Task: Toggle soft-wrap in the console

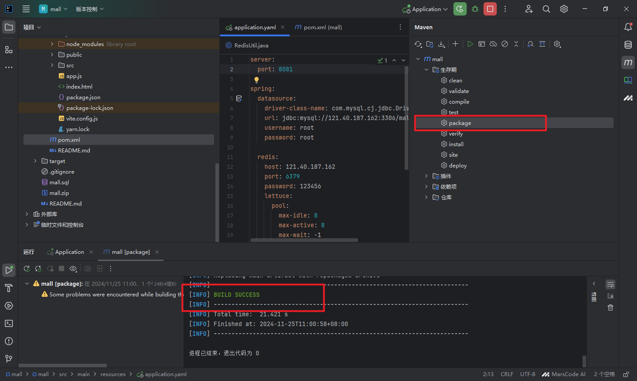Action: pos(610,284)
